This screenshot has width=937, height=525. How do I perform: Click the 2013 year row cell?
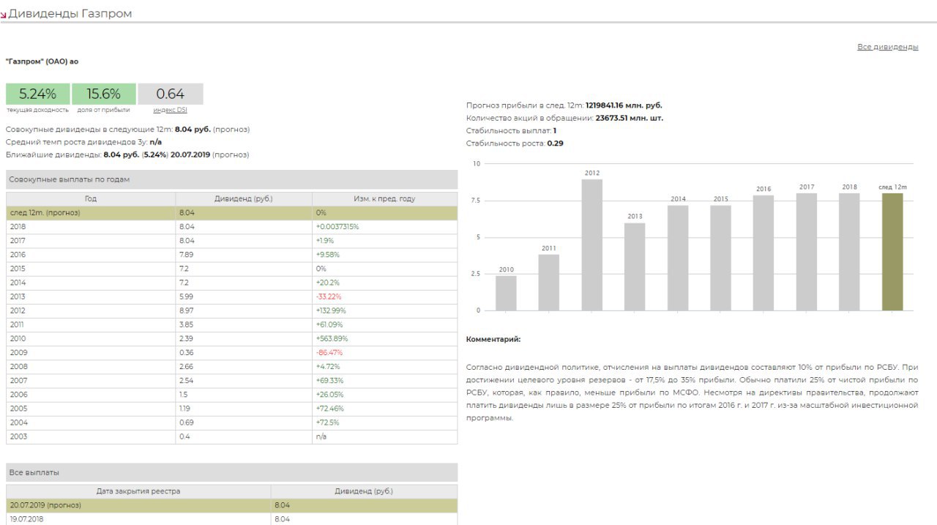pos(91,297)
